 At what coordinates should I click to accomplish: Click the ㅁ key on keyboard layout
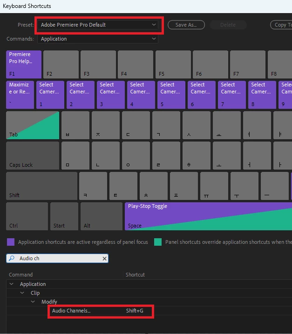pos(75,156)
